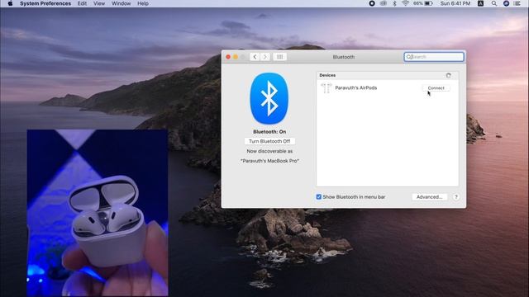Click the Devices list header label
This screenshot has height=297, width=529.
coord(327,75)
